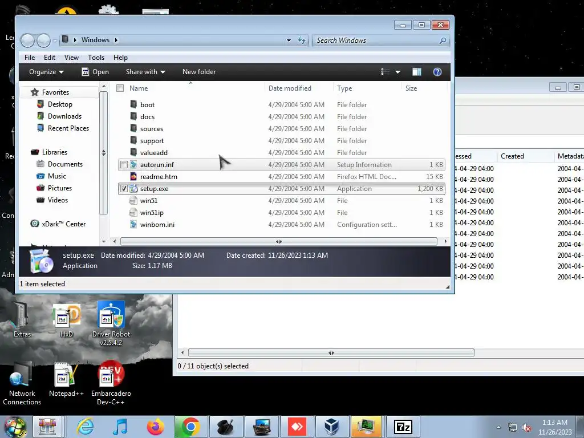Image resolution: width=584 pixels, height=438 pixels.
Task: Click the Change your view icon
Action: pyautogui.click(x=386, y=72)
